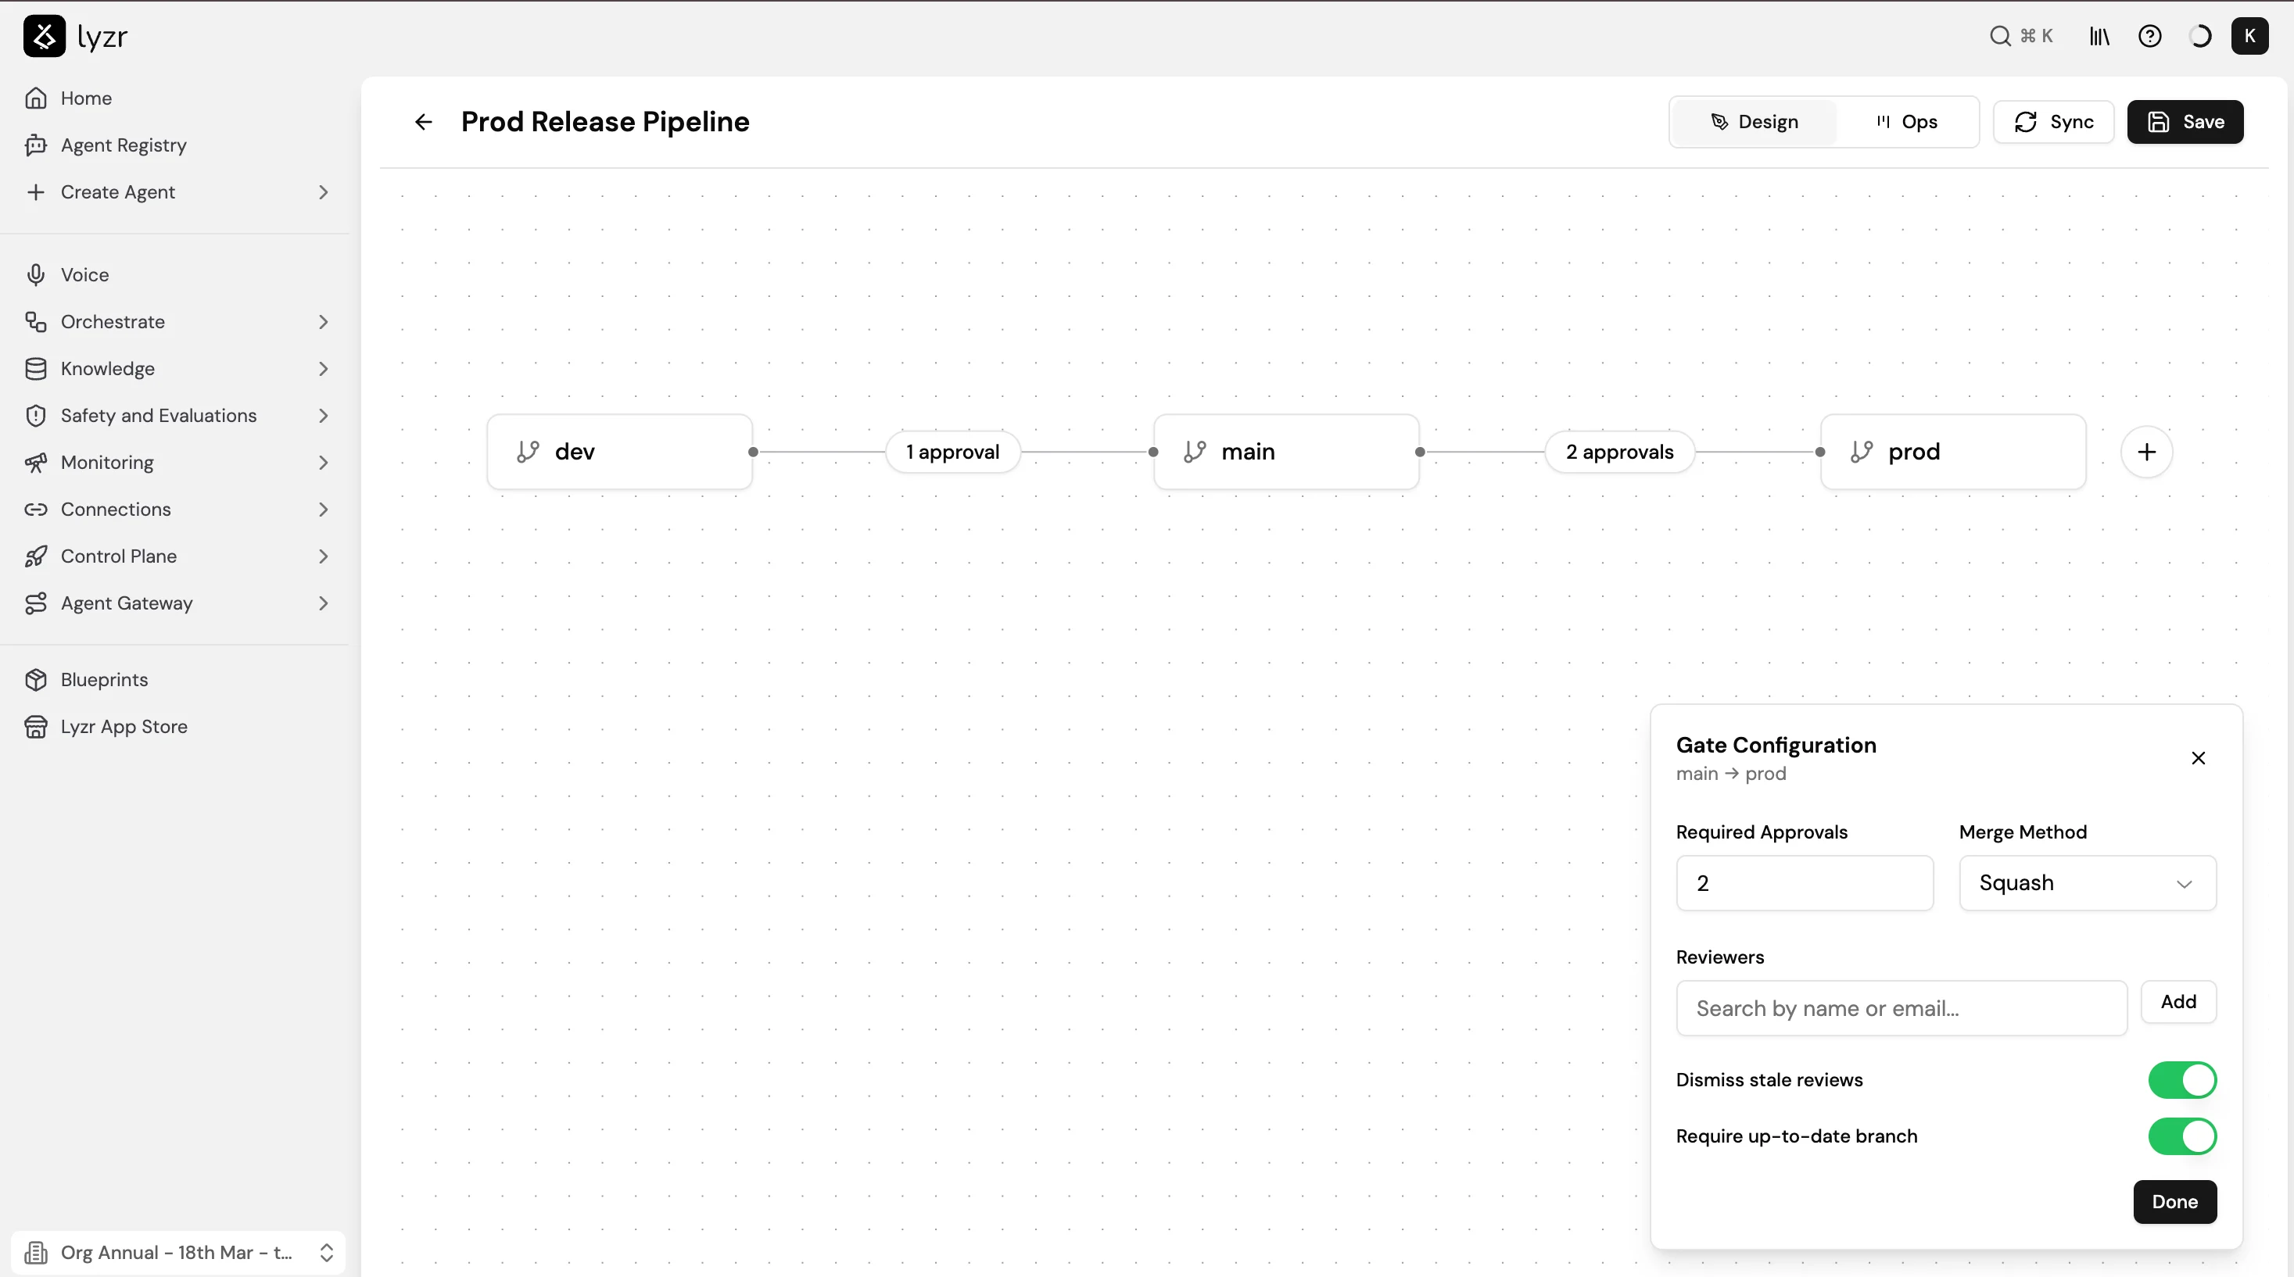Screen dimensions: 2294x1277
Task: Click the Voice microphone icon
Action: pyautogui.click(x=36, y=275)
